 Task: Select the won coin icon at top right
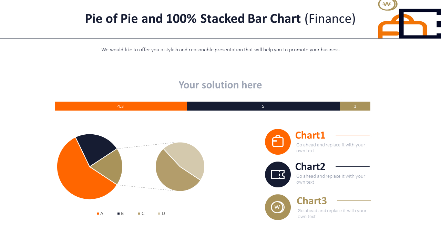click(x=388, y=5)
